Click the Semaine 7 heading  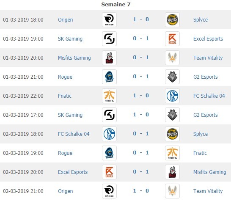(116, 4)
